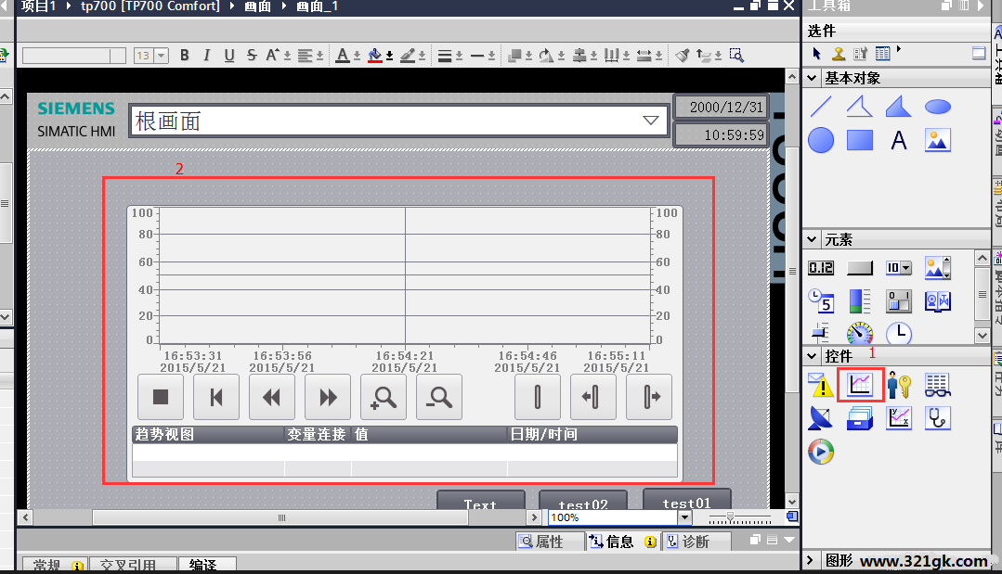
Task: Select the Bar element in toolbox
Action: pyautogui.click(x=860, y=301)
